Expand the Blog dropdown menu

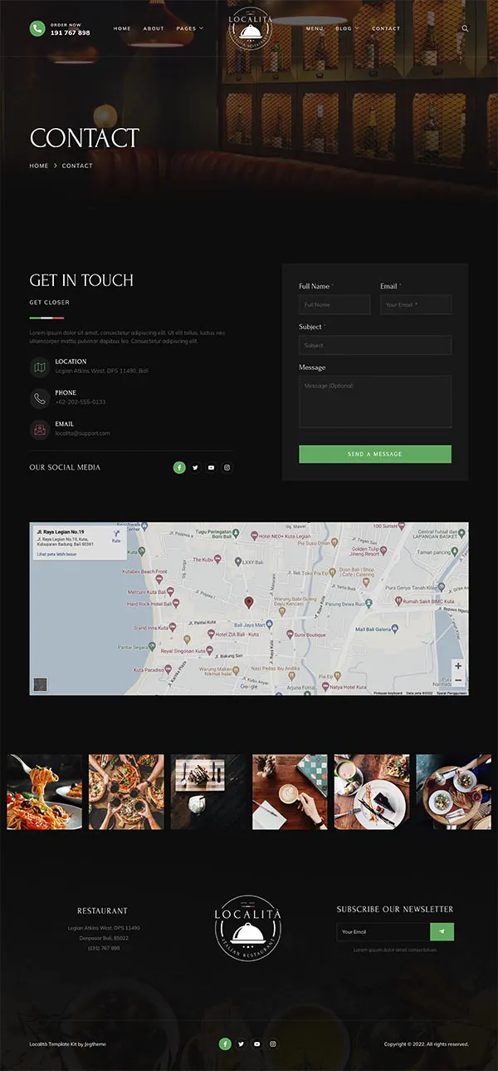347,28
